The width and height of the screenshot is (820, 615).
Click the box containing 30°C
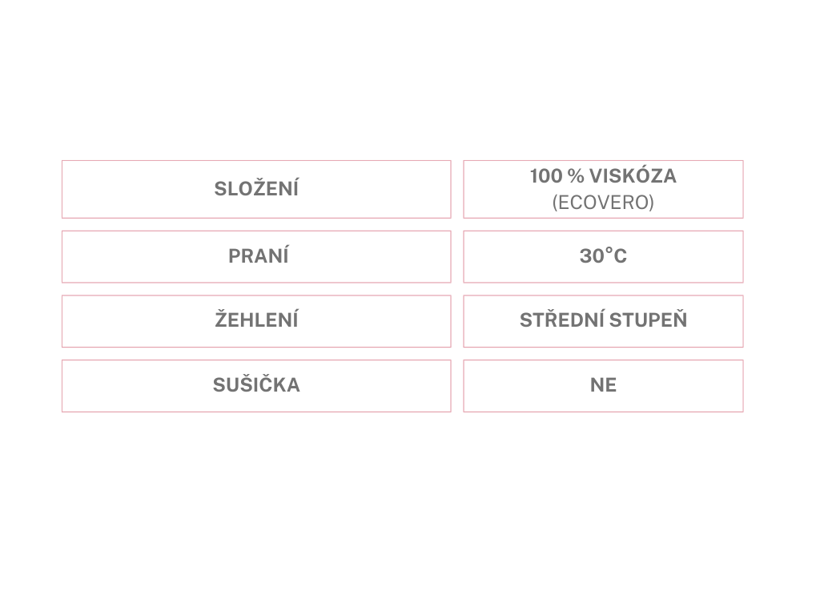pos(603,257)
